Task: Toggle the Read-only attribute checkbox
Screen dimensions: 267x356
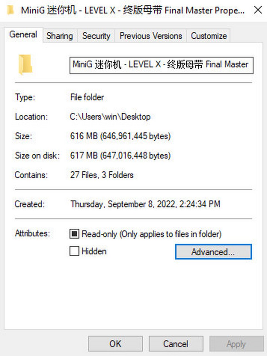Action: pyautogui.click(x=74, y=234)
